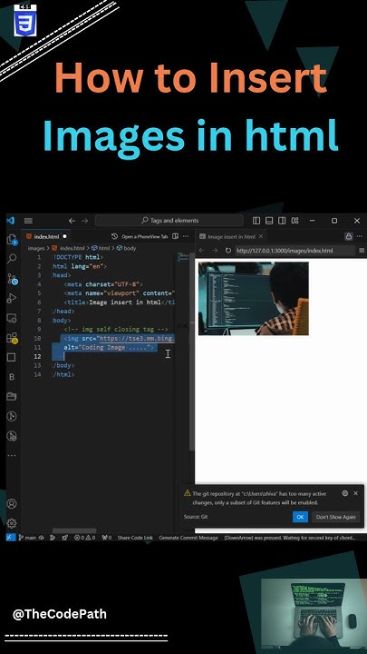367x654 pixels.
Task: Show additional views with the ellipsis icon
Action: [12, 455]
